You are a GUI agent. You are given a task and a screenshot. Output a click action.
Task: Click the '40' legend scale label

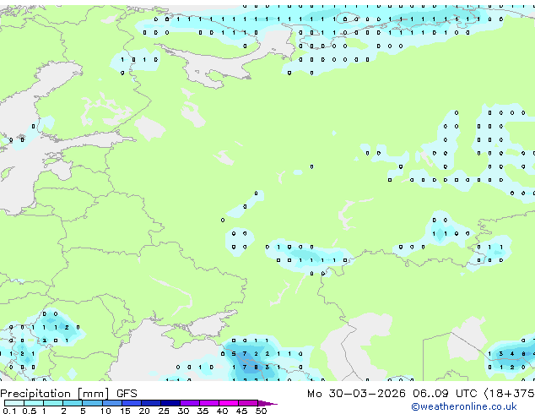coord(222,411)
